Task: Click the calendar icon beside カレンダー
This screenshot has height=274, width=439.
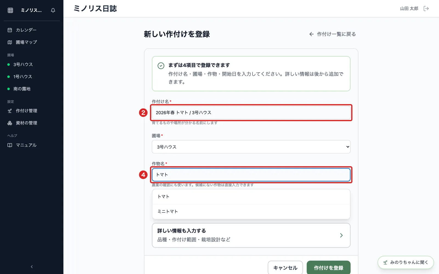Action: [10, 30]
